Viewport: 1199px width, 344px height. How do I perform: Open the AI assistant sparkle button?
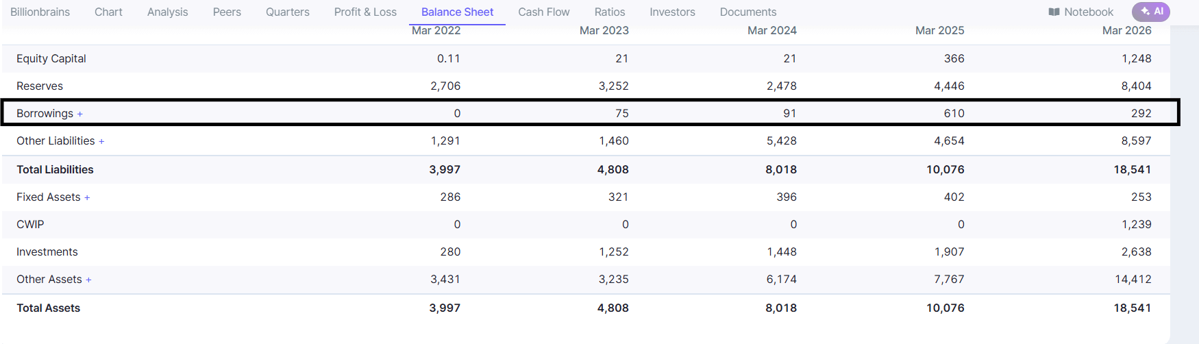(1151, 12)
